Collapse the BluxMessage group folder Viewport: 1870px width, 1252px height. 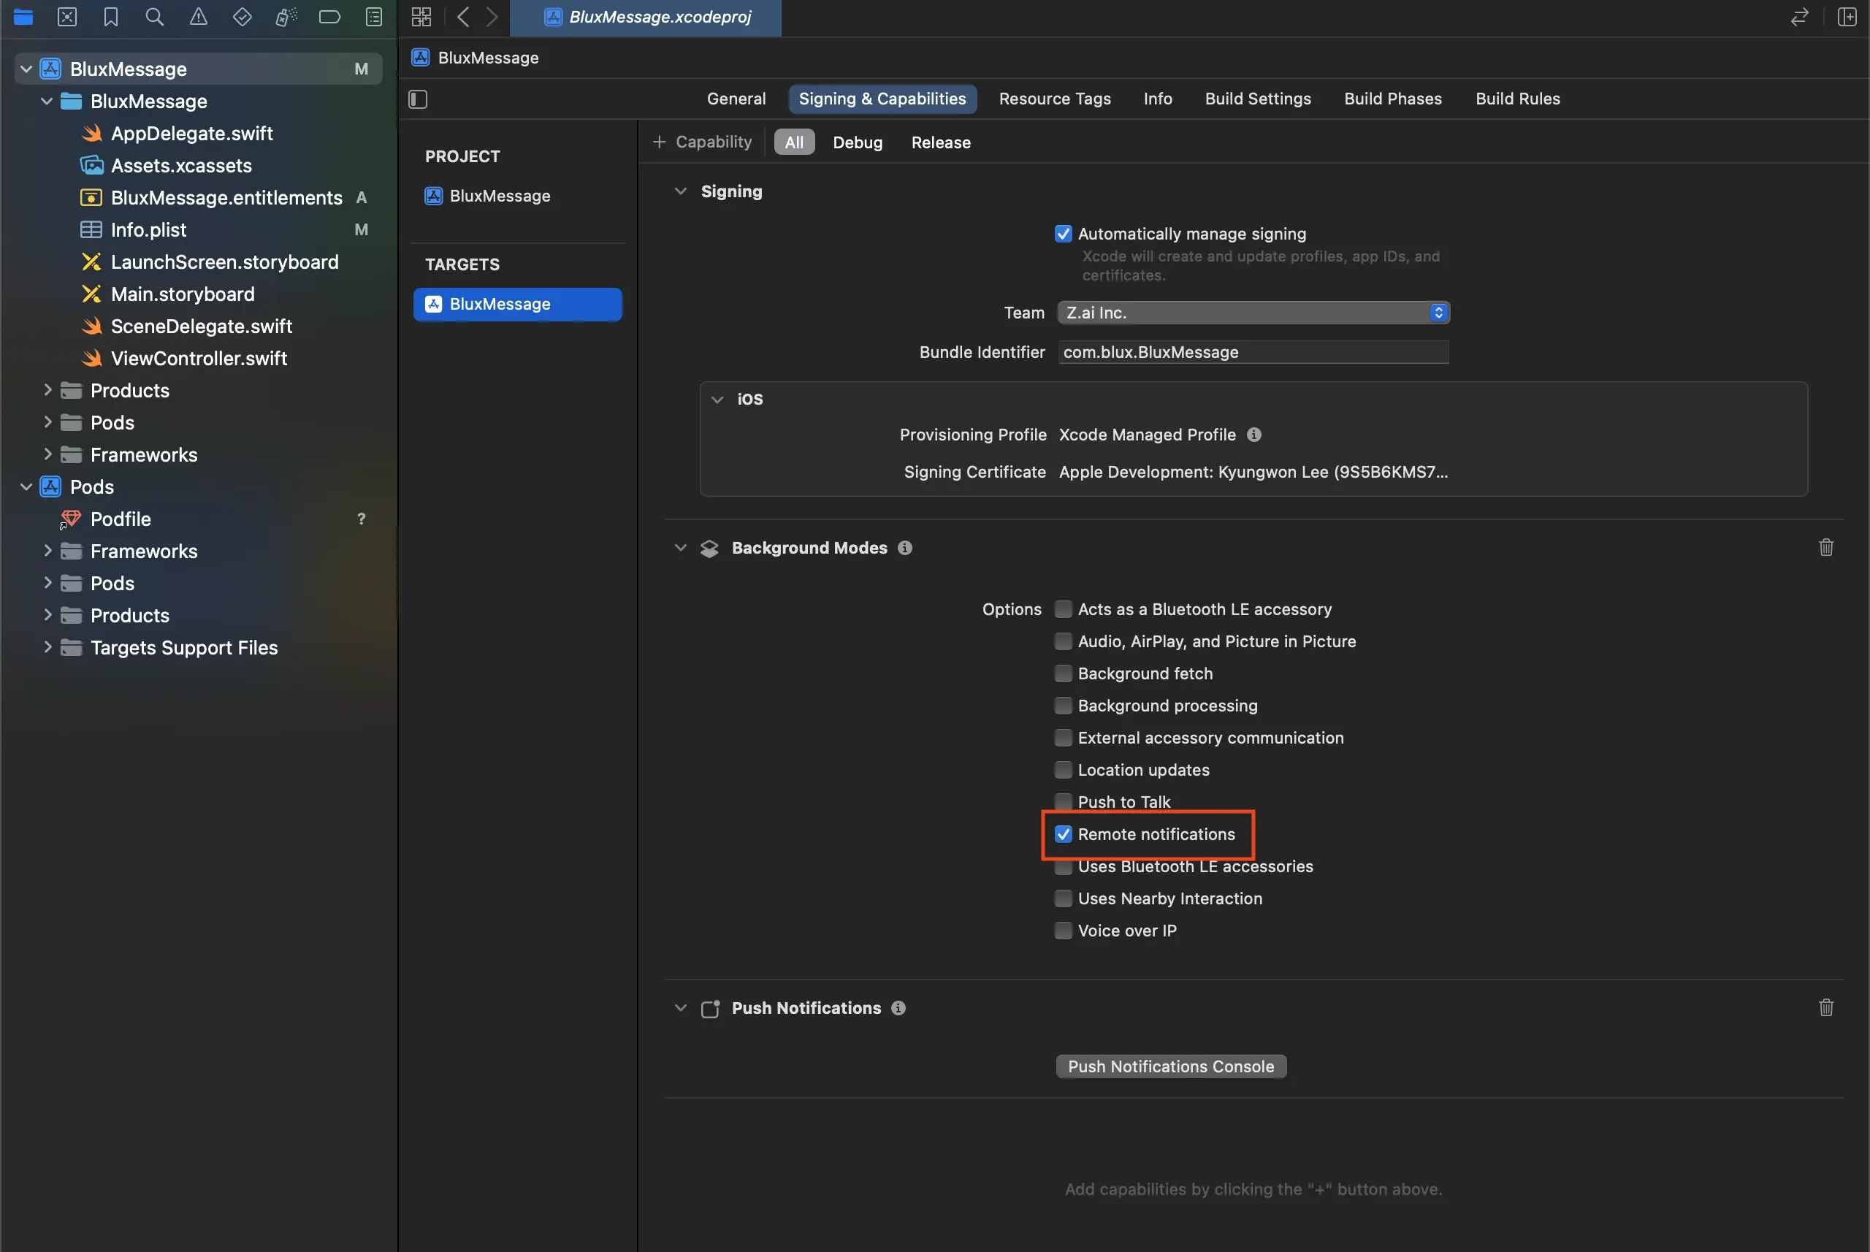click(47, 102)
